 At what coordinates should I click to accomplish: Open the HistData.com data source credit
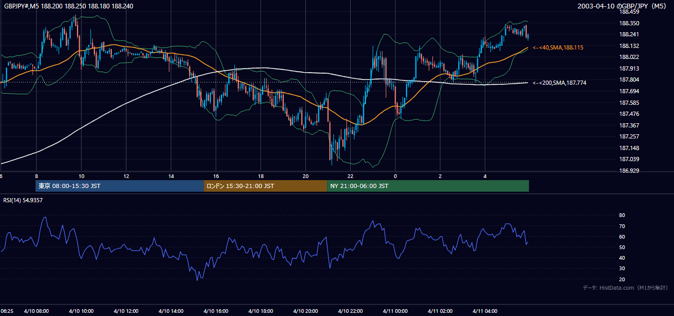[625, 288]
